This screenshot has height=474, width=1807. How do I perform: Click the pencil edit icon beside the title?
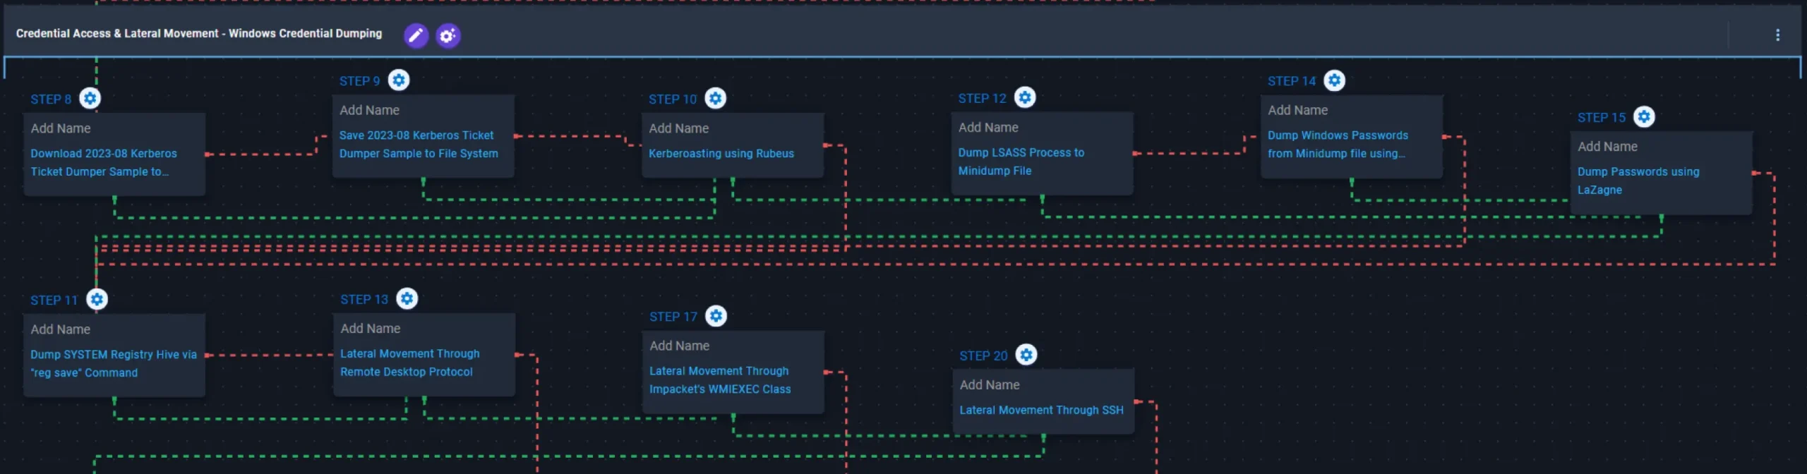[x=416, y=35]
